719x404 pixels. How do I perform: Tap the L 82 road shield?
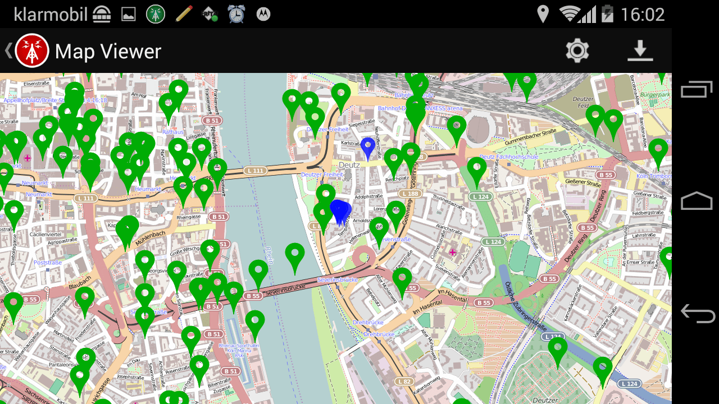[x=404, y=382]
